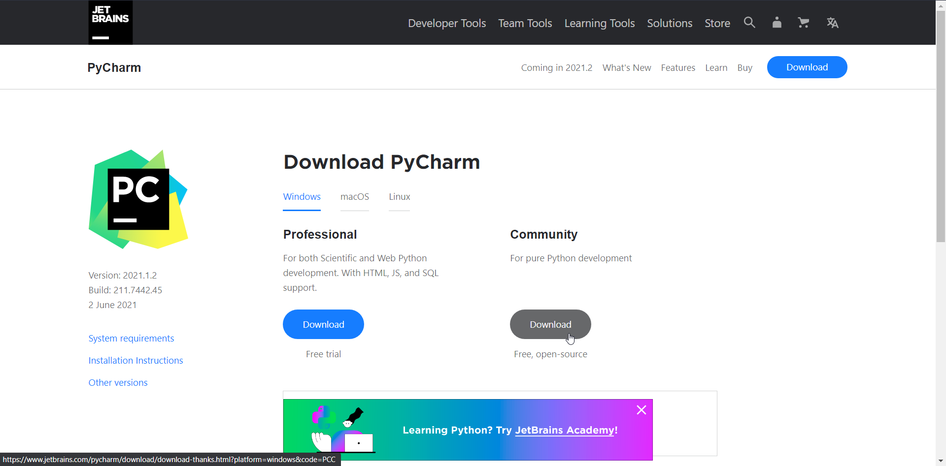Switch to the macOS tab
946x466 pixels.
point(355,197)
